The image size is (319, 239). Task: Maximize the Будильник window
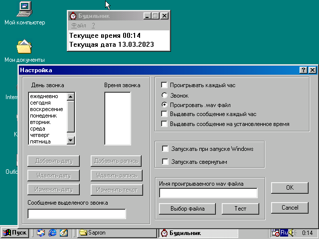click(156, 16)
